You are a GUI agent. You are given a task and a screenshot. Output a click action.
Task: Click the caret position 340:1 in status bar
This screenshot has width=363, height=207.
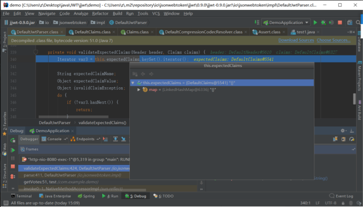tap(305, 203)
